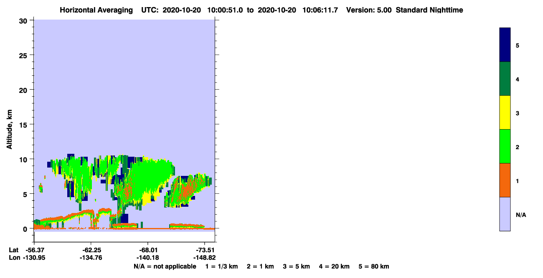Click longitude value -148.82

click(x=204, y=258)
